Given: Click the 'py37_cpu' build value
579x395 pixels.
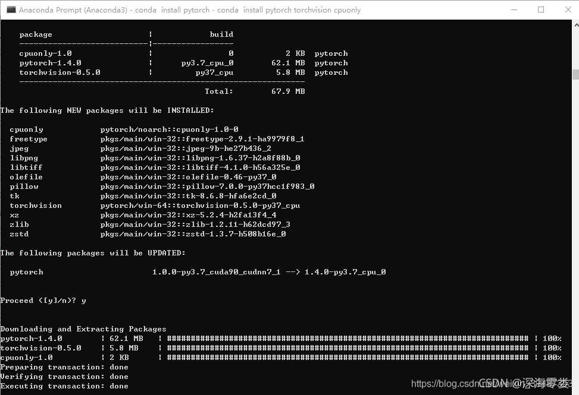Looking at the screenshot, I should tap(215, 72).
